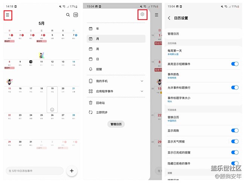Viewport: 245px width, 183px height.
Task: Turn off the 显示周数 switch
Action: pyautogui.click(x=234, y=130)
